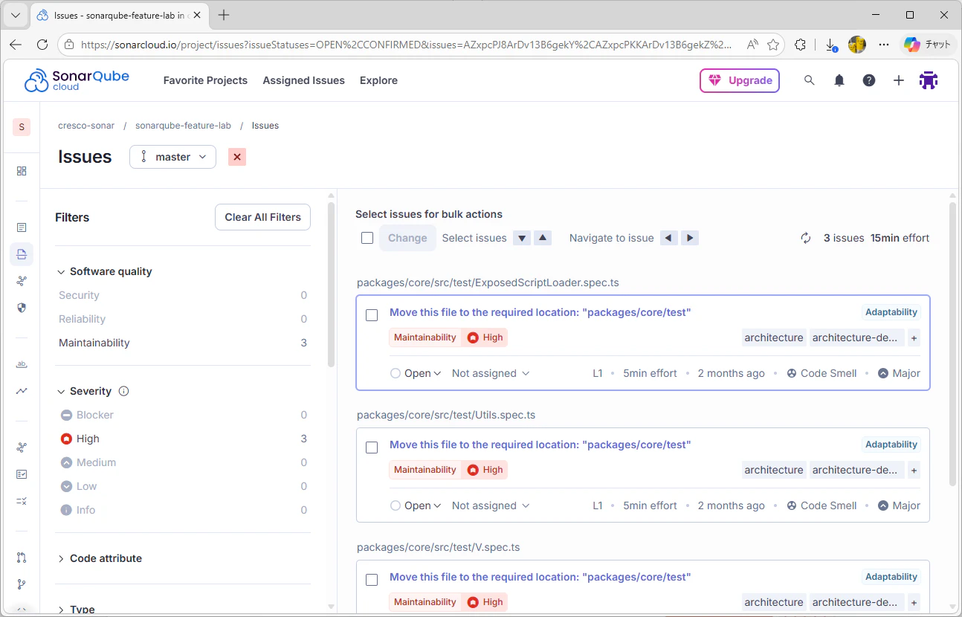Toggle the select-all issues checkbox

point(367,238)
